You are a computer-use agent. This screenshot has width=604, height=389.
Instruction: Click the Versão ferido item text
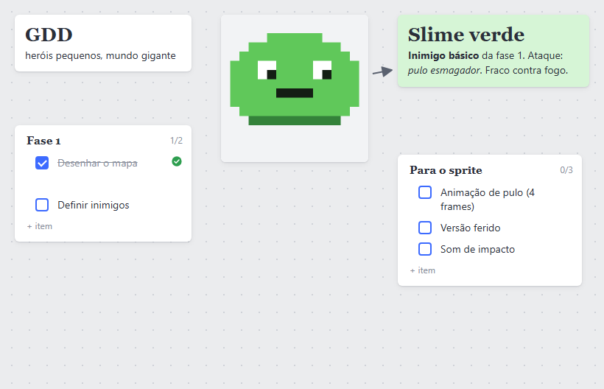click(471, 228)
